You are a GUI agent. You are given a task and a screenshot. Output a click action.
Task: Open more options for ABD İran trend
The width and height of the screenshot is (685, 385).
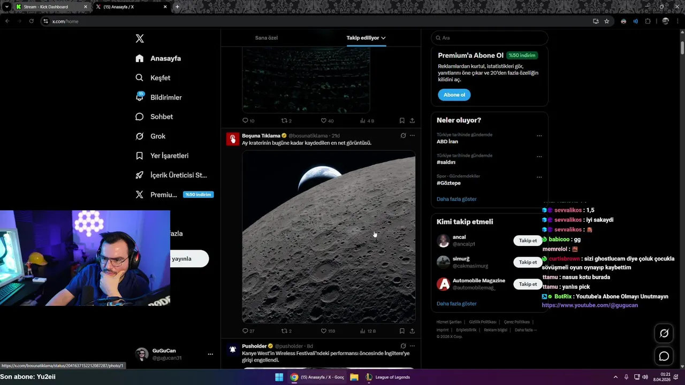539,136
